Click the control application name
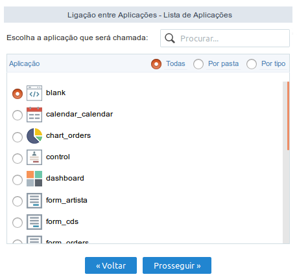The height and width of the screenshot is (279, 297). pyautogui.click(x=58, y=157)
